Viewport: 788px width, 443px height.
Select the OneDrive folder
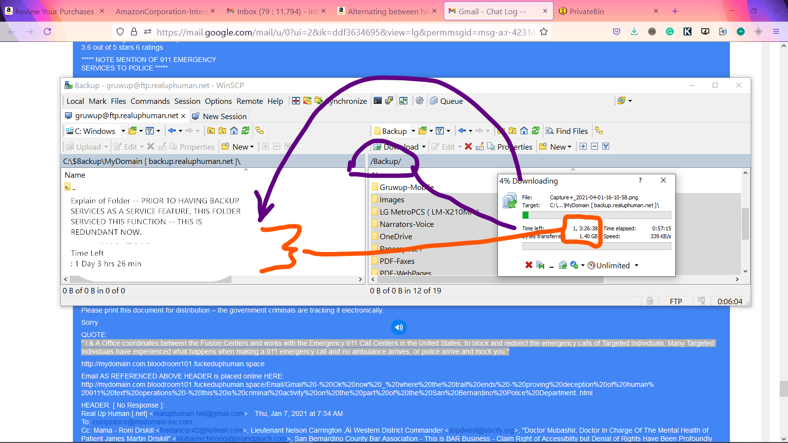(x=392, y=236)
